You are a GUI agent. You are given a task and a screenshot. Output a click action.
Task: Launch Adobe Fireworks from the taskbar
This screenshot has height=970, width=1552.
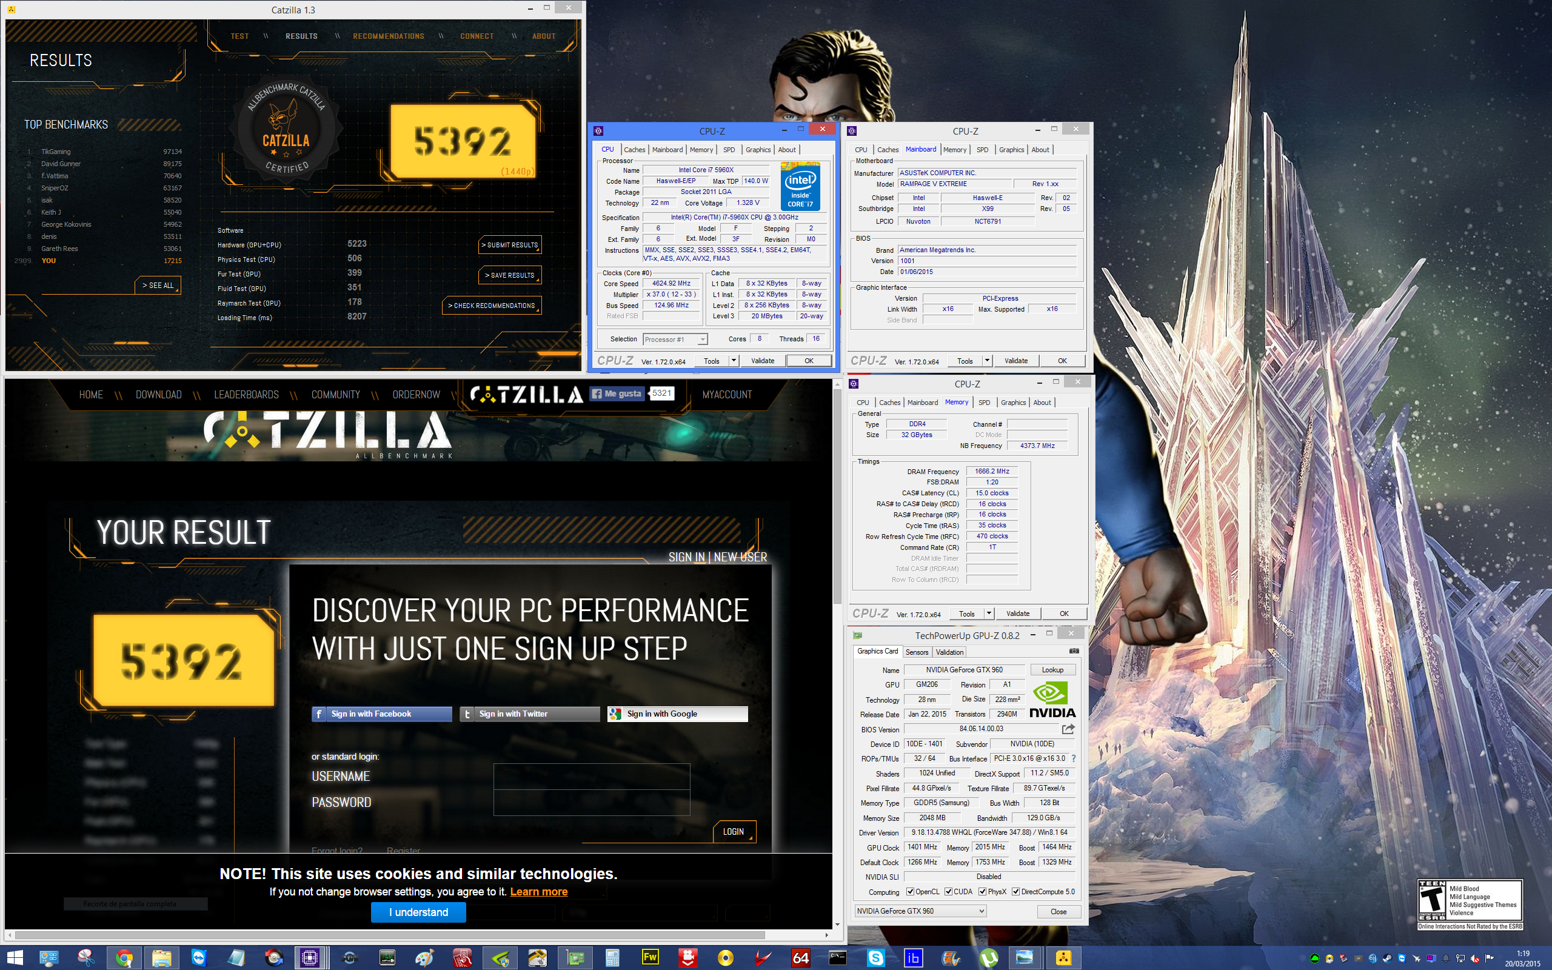point(651,958)
